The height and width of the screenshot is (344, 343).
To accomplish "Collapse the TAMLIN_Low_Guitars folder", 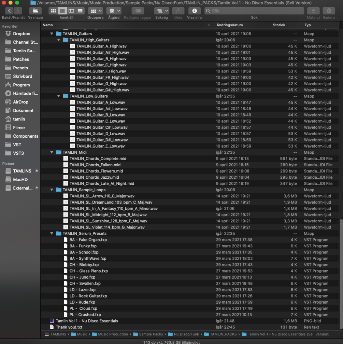I will pyautogui.click(x=58, y=96).
